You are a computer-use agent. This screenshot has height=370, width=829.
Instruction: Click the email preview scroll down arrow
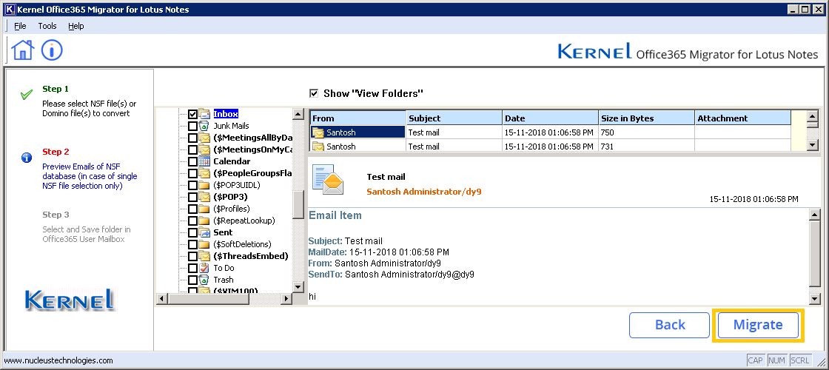[x=815, y=297]
